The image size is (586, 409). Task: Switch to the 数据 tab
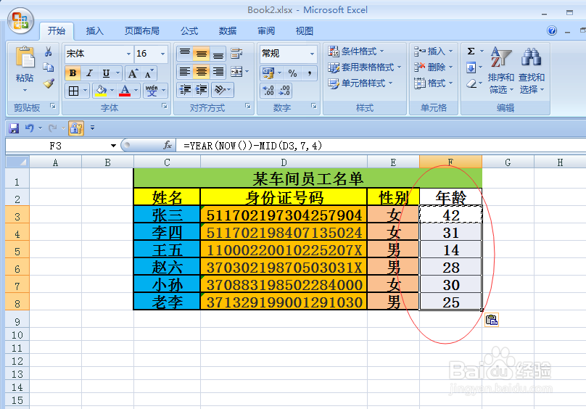pos(228,31)
